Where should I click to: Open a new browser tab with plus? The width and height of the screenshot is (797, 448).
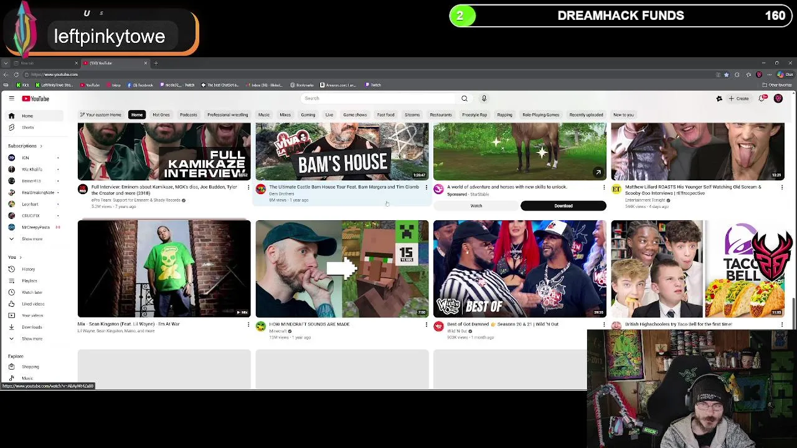pyautogui.click(x=156, y=63)
